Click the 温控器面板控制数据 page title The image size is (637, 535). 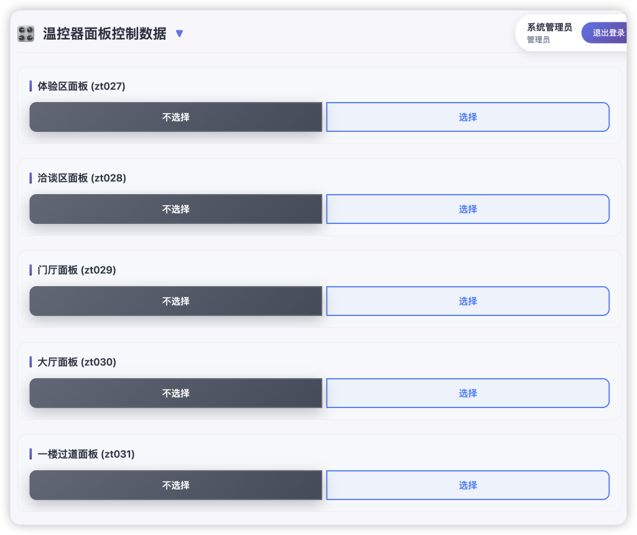105,34
